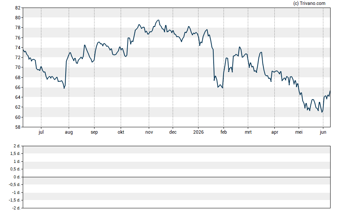
Task: Click the '1,5 d.' lower axis label
Action: click(16, 153)
